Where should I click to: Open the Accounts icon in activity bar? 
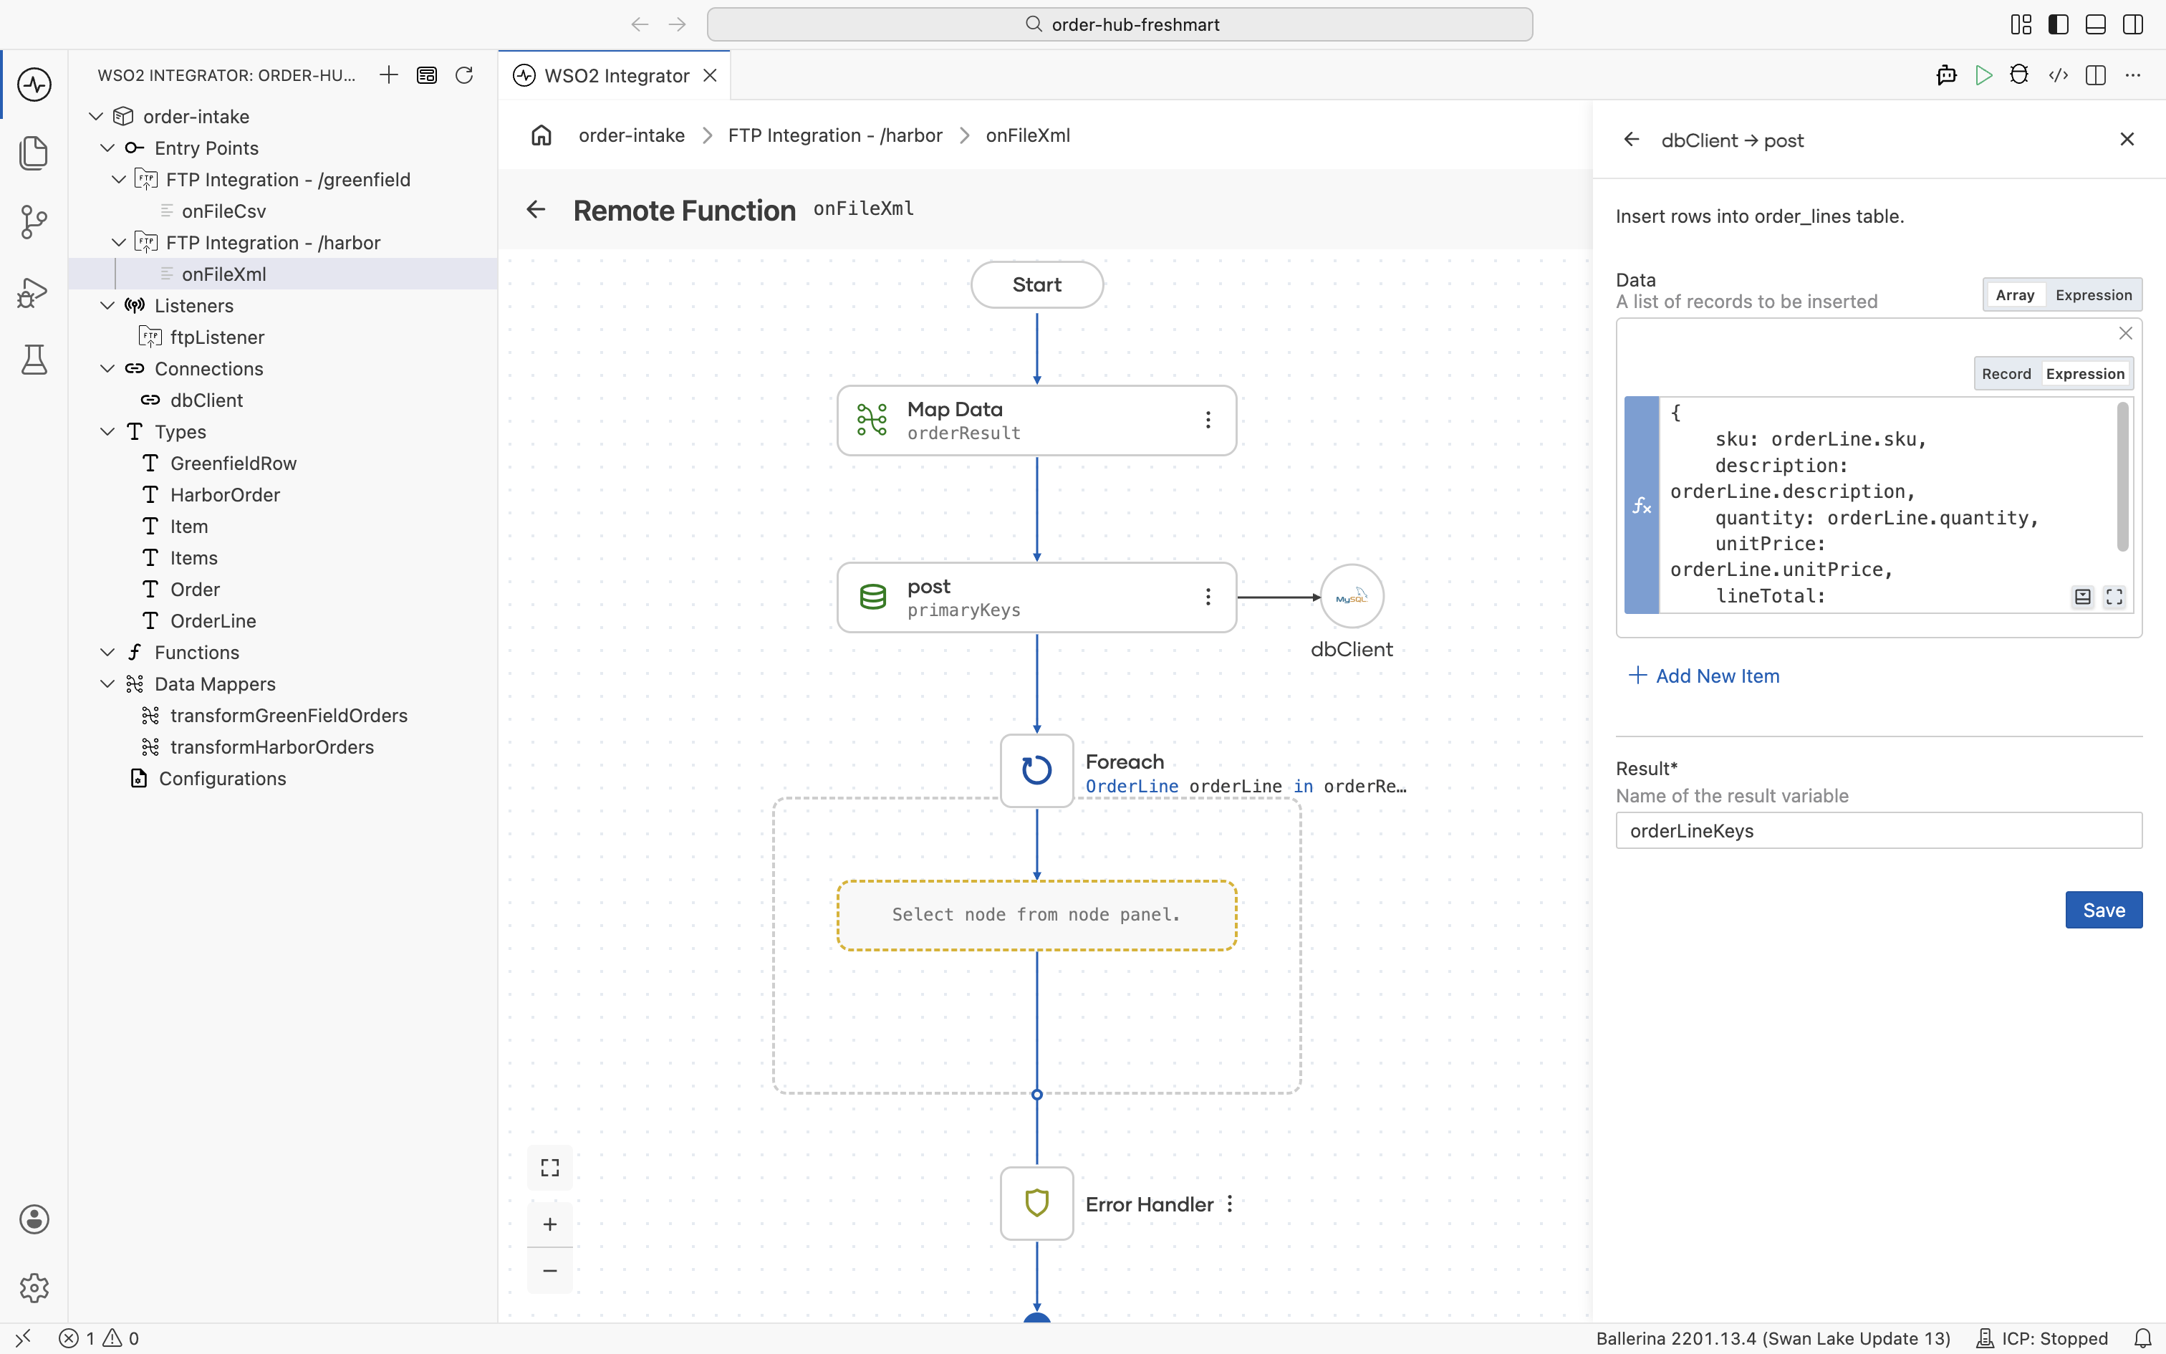(34, 1219)
